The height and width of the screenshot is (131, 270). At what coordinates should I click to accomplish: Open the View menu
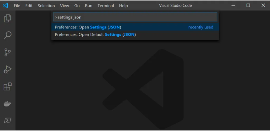[65, 6]
